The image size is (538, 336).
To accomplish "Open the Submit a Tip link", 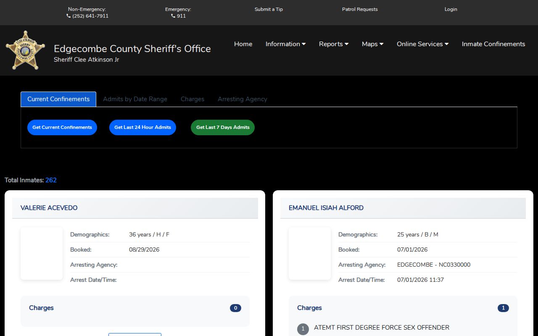I will tap(269, 9).
